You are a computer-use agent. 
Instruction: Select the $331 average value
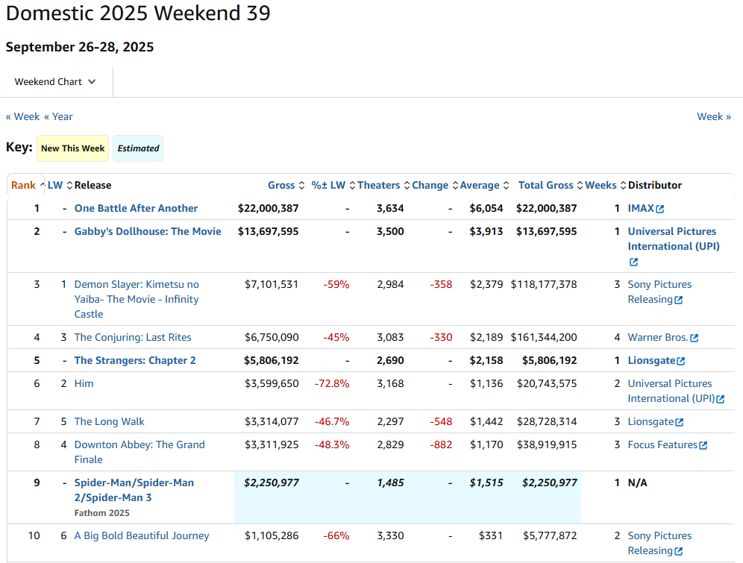pyautogui.click(x=490, y=536)
